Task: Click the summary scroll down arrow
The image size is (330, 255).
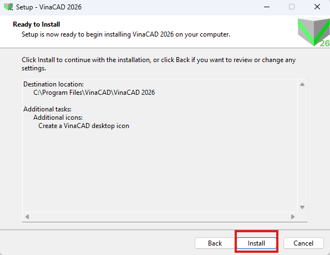Action: (302, 207)
